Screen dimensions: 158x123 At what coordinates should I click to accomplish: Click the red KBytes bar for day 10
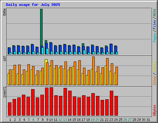coord(51,101)
